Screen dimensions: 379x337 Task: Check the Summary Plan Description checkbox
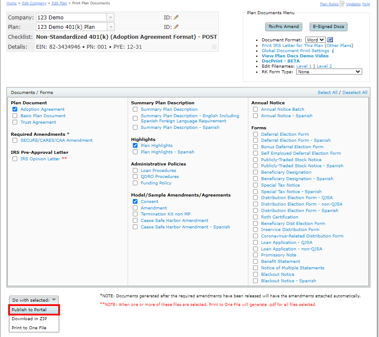pos(135,109)
